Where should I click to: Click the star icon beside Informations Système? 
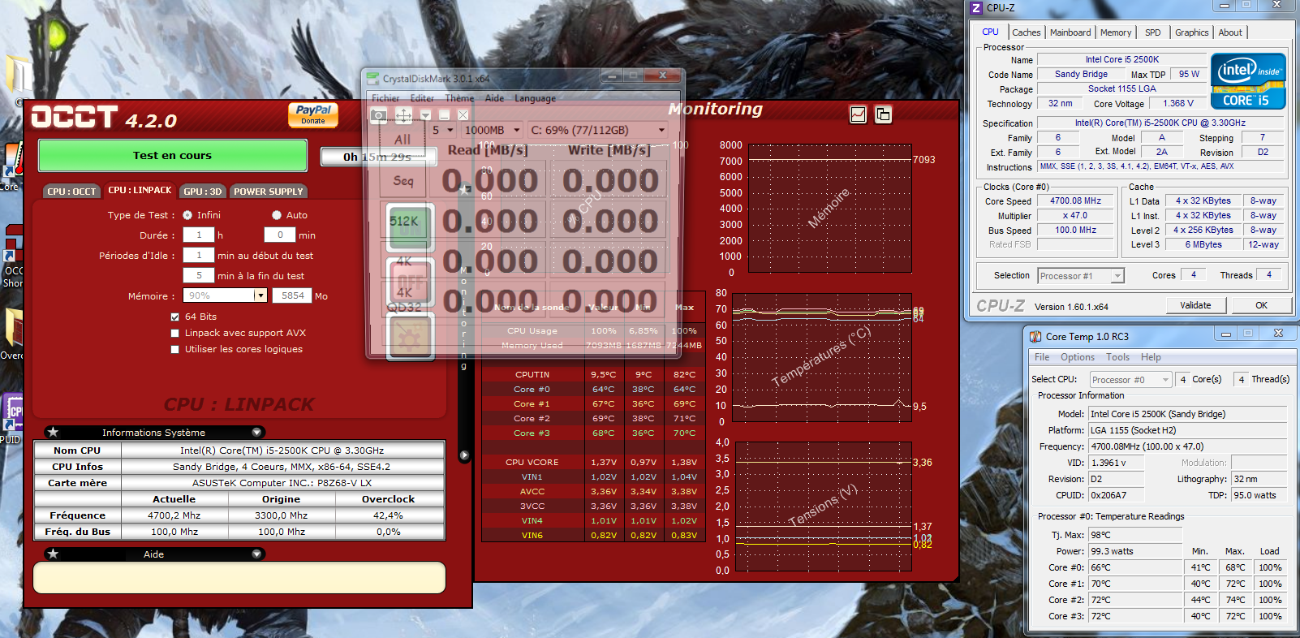(54, 433)
